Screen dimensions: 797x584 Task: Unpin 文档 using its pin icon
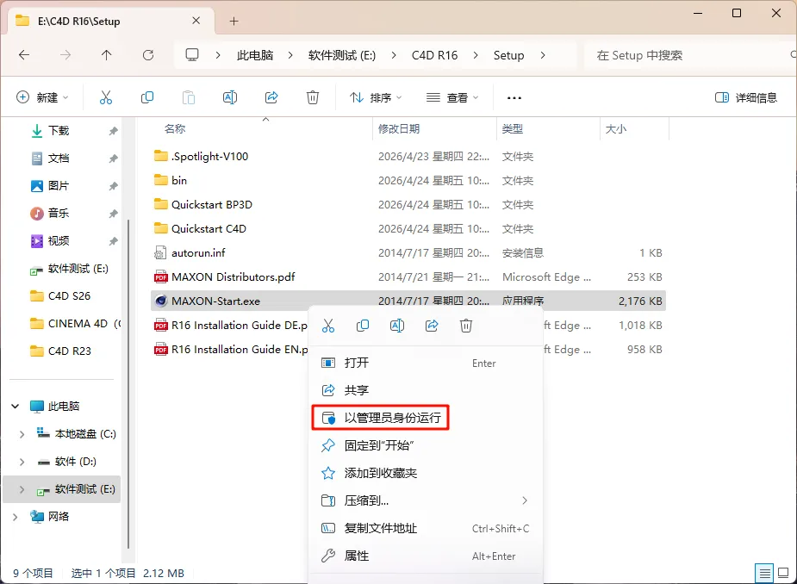click(113, 158)
